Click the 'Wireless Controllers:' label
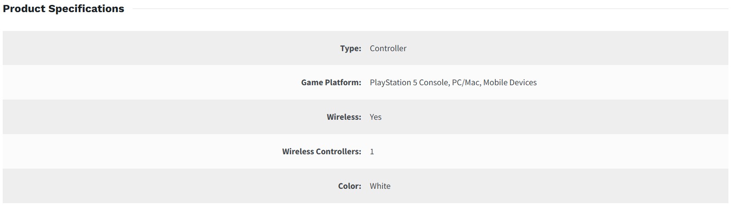The image size is (732, 209). 322,152
